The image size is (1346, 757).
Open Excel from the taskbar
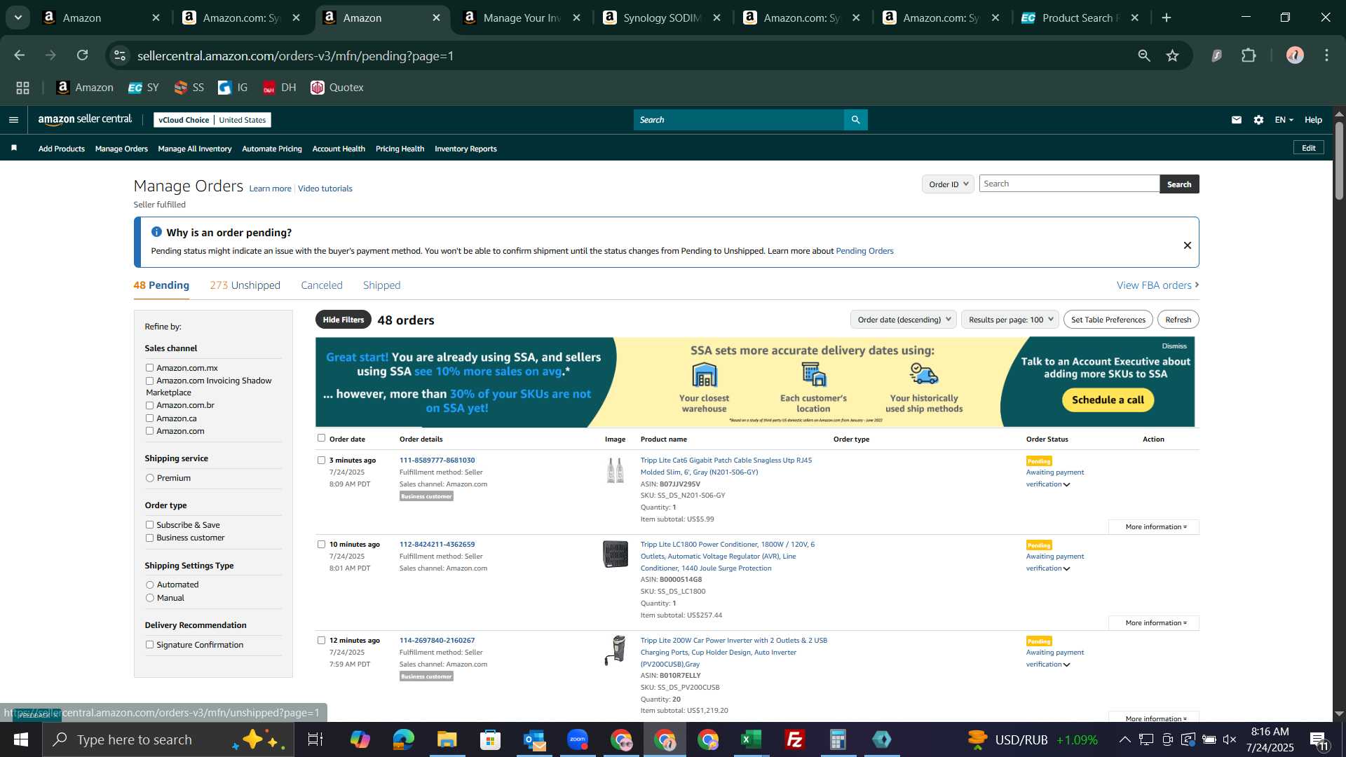tap(751, 739)
